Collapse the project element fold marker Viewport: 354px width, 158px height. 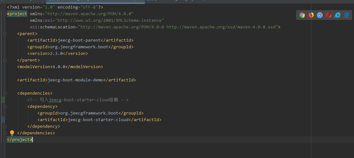coord(5,14)
